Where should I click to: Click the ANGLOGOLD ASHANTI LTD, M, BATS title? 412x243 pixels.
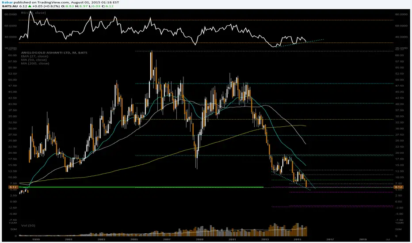[x=54, y=53]
